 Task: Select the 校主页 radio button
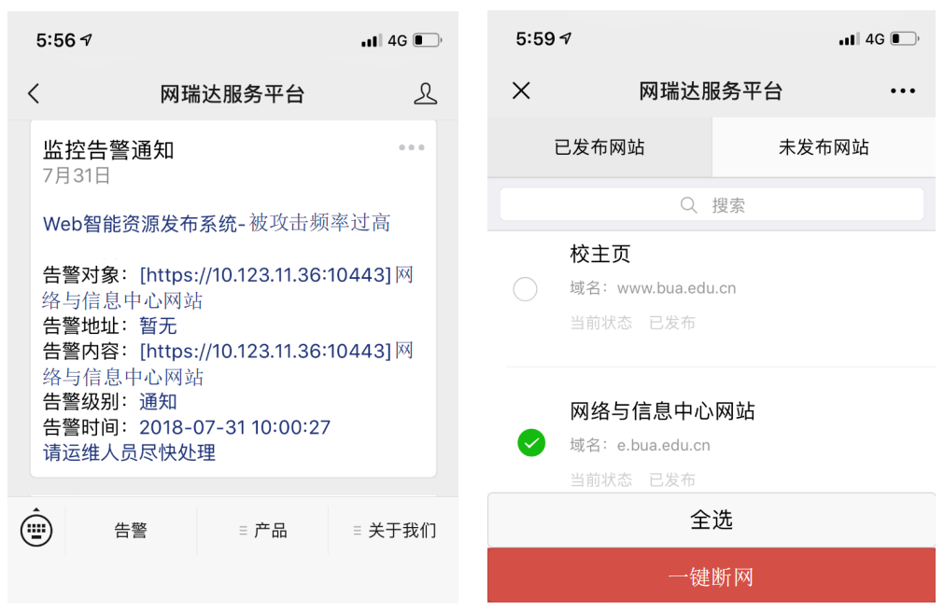525,289
